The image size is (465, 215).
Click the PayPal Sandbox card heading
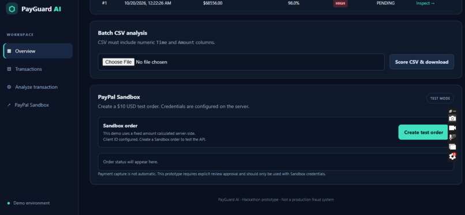point(119,97)
